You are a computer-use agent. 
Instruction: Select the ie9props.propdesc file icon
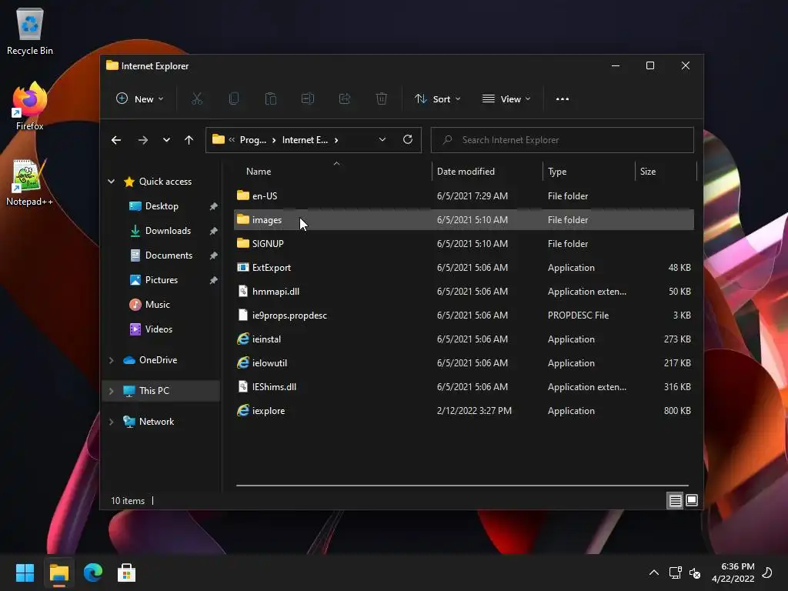click(x=243, y=315)
